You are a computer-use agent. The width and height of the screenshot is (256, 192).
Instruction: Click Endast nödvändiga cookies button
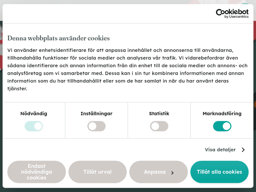tap(37, 172)
